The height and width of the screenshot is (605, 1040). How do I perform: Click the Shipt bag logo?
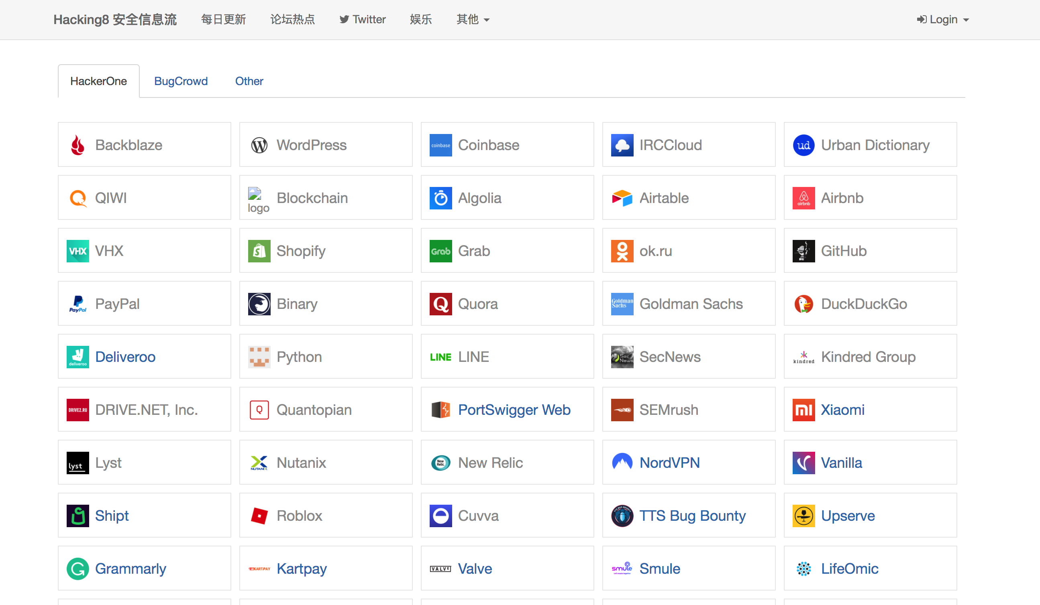click(77, 516)
